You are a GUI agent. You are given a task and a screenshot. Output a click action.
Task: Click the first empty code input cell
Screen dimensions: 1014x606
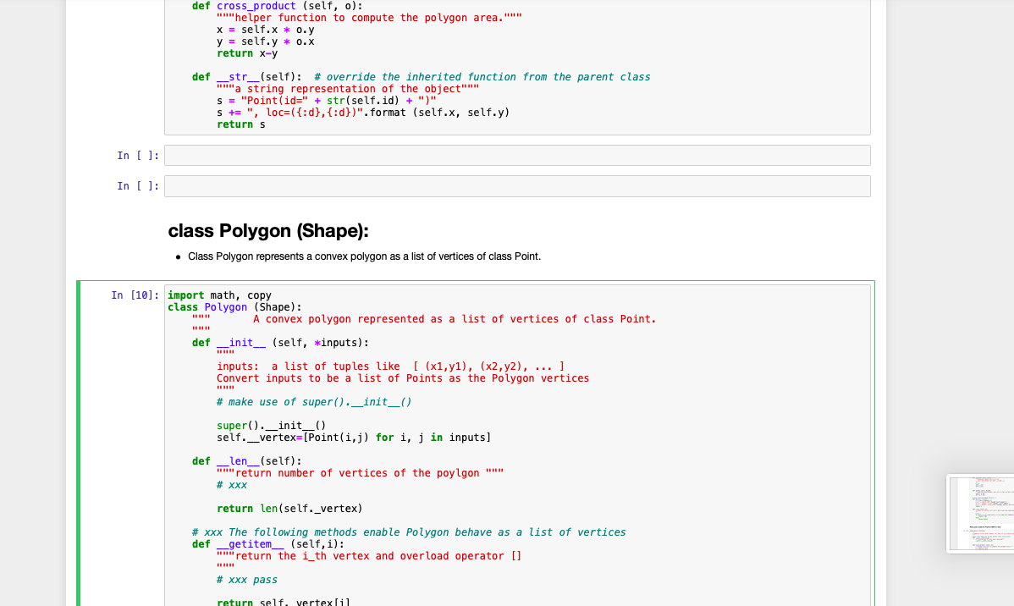pyautogui.click(x=516, y=155)
